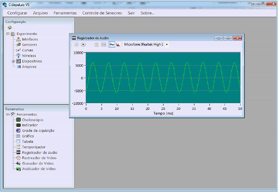Viewport: 278px width, 192px height.
Task: Click the Ferramentas root tools icon
Action: pos(13,114)
